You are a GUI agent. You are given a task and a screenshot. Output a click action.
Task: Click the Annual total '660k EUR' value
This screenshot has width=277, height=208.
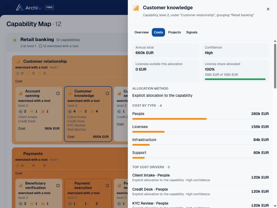[x=144, y=53]
